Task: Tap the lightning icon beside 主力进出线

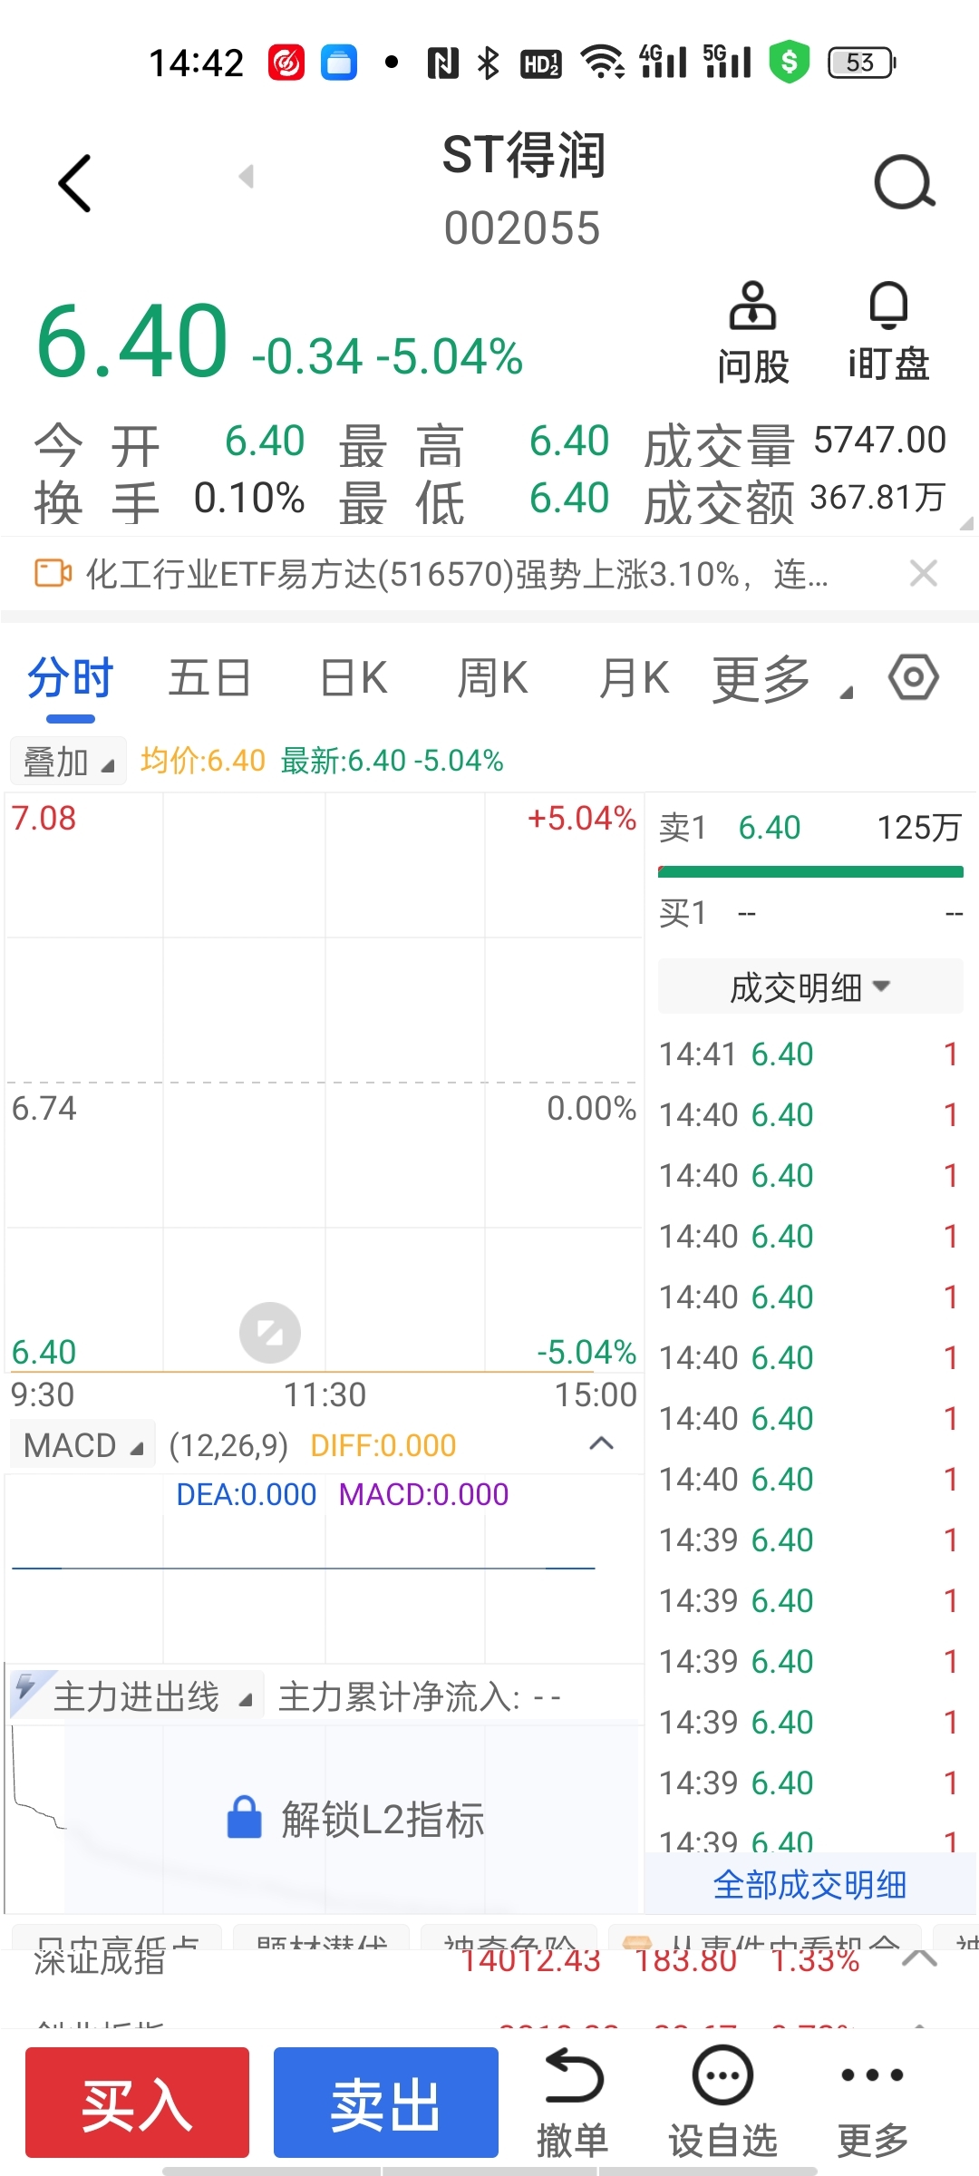Action: coord(27,1688)
